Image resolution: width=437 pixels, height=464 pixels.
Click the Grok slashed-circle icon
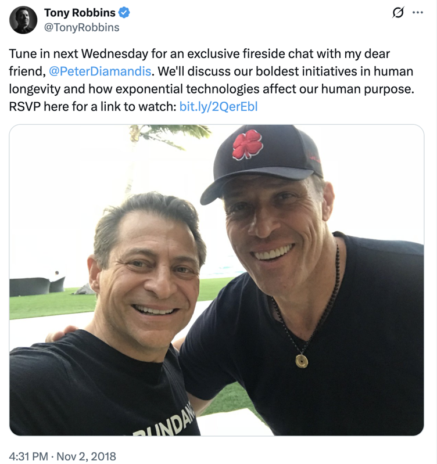(399, 13)
